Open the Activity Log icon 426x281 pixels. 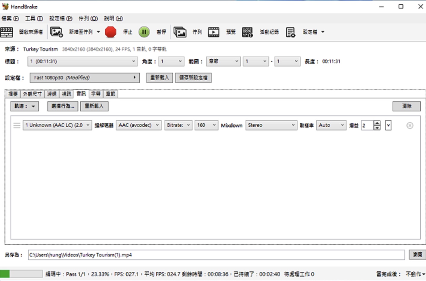coord(247,32)
